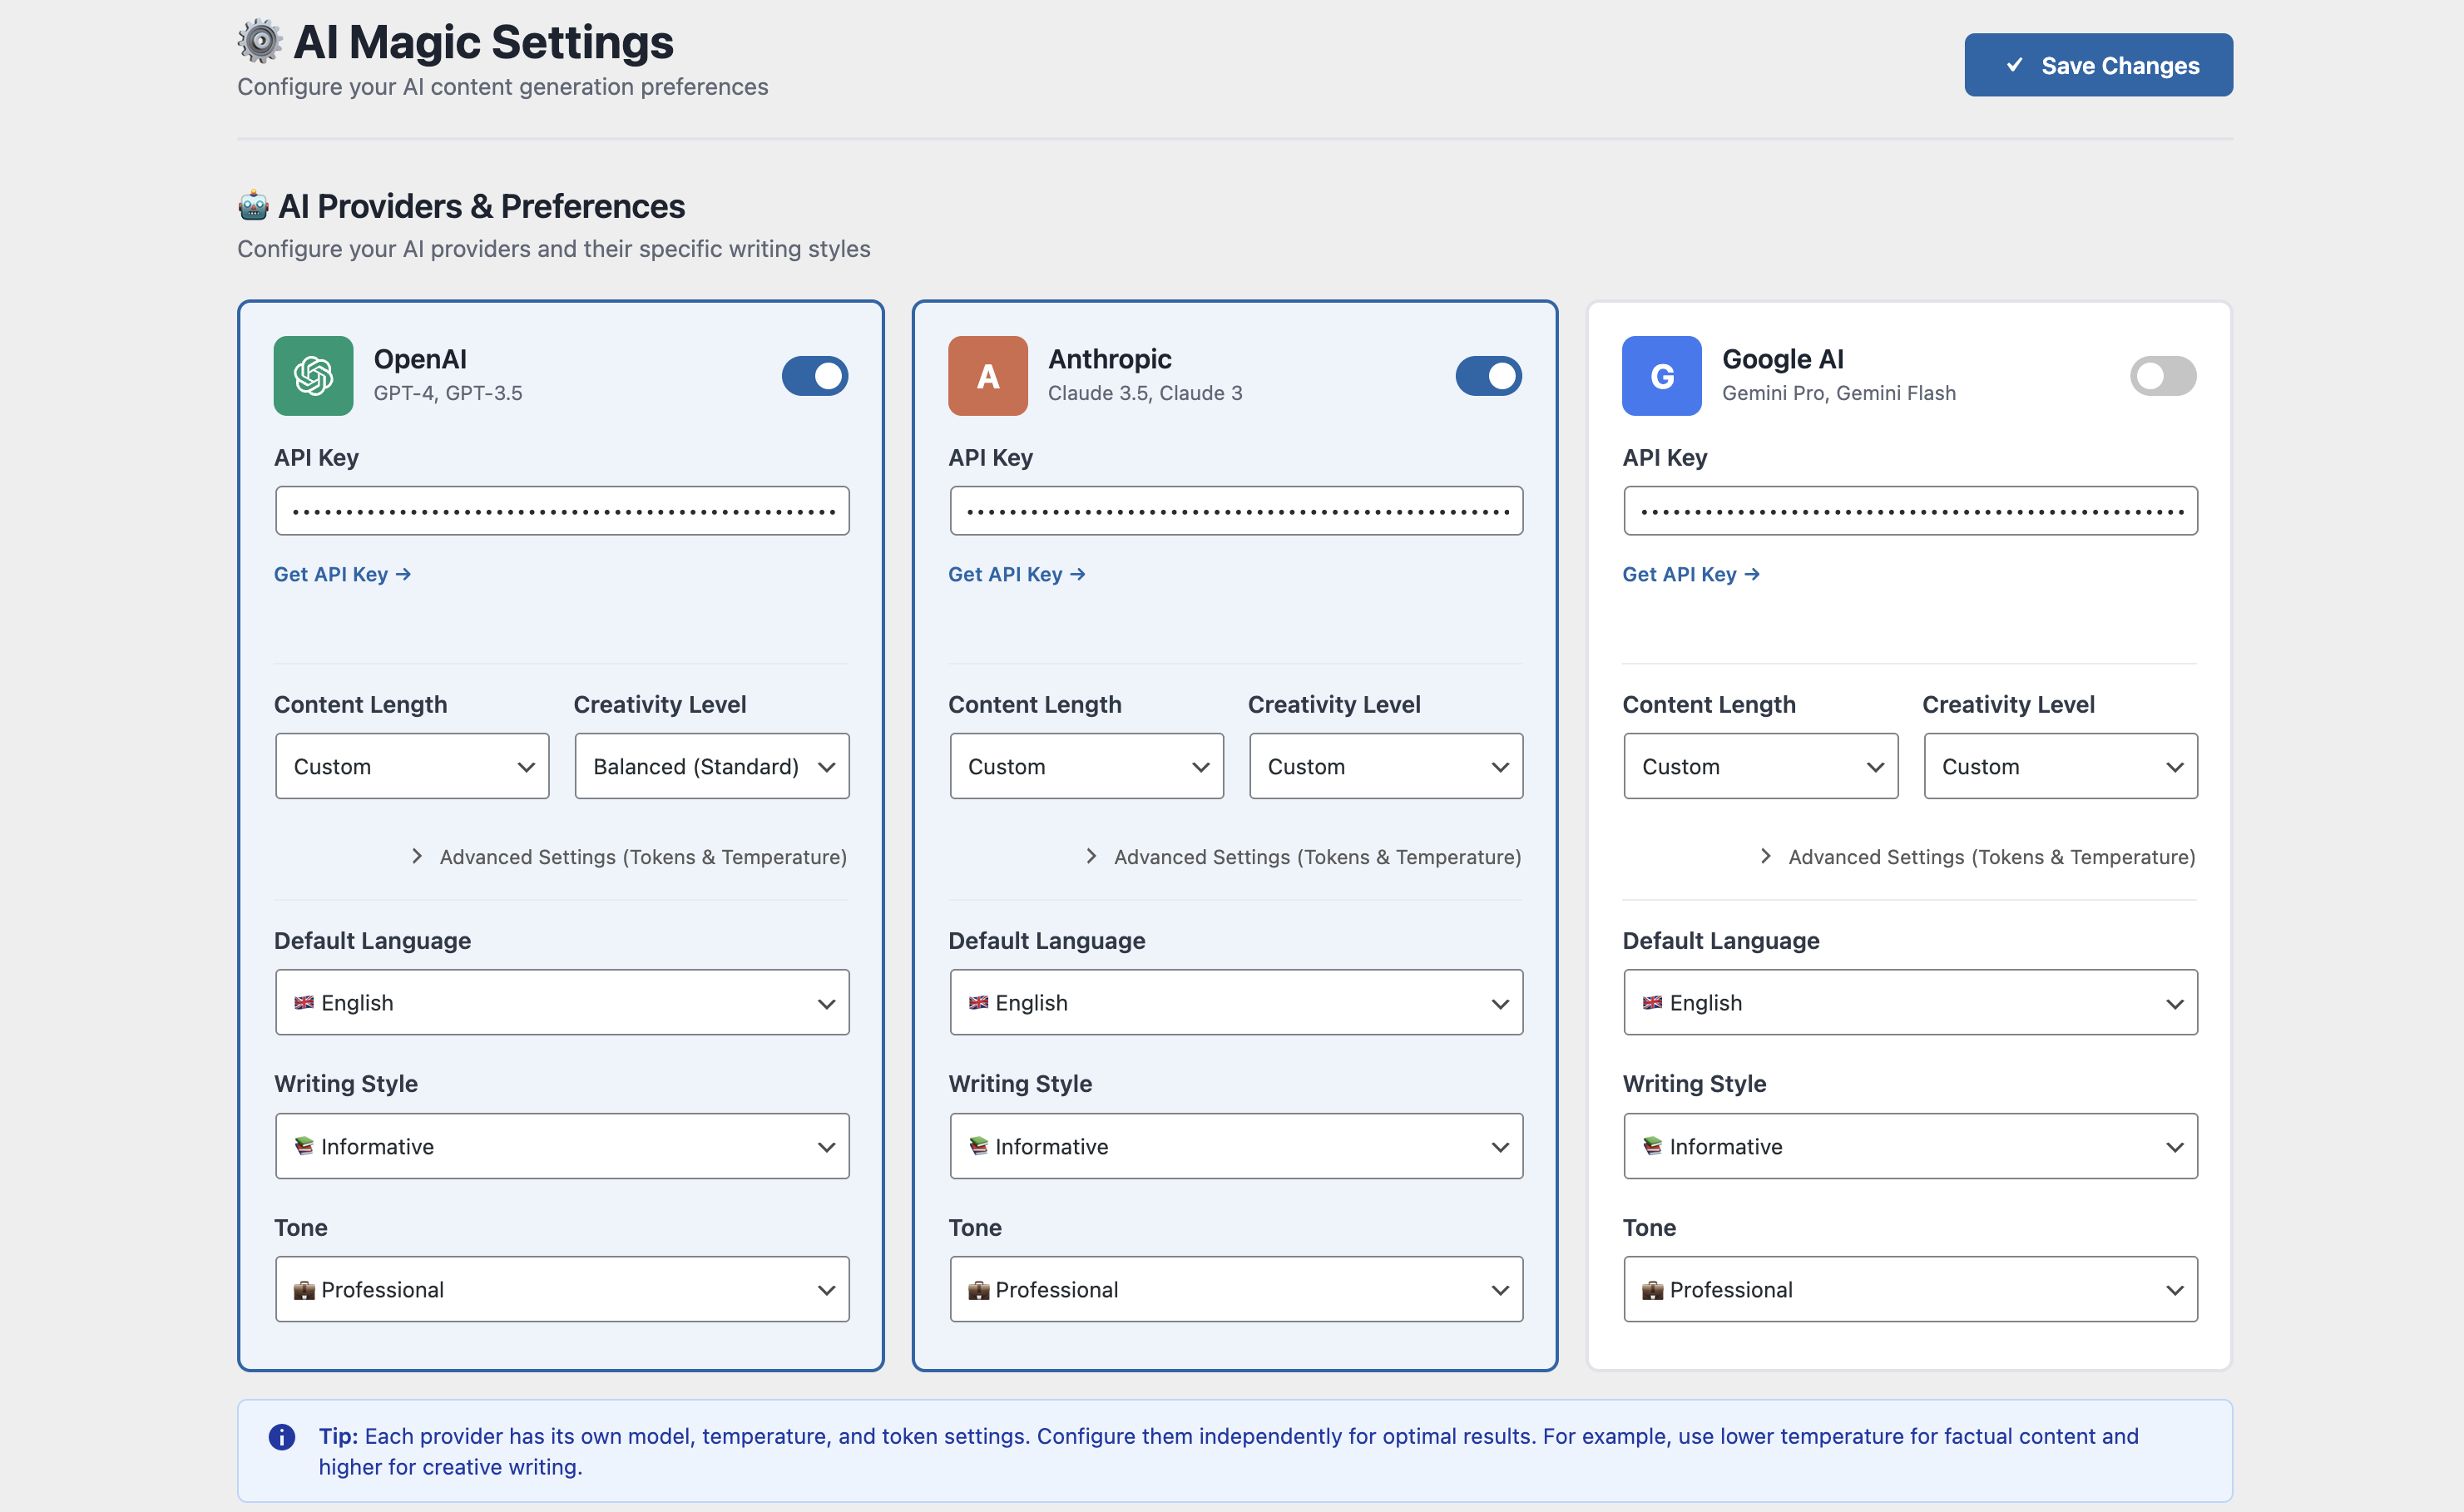
Task: Click the arrow icon after Google Get API Key
Action: tap(1752, 574)
